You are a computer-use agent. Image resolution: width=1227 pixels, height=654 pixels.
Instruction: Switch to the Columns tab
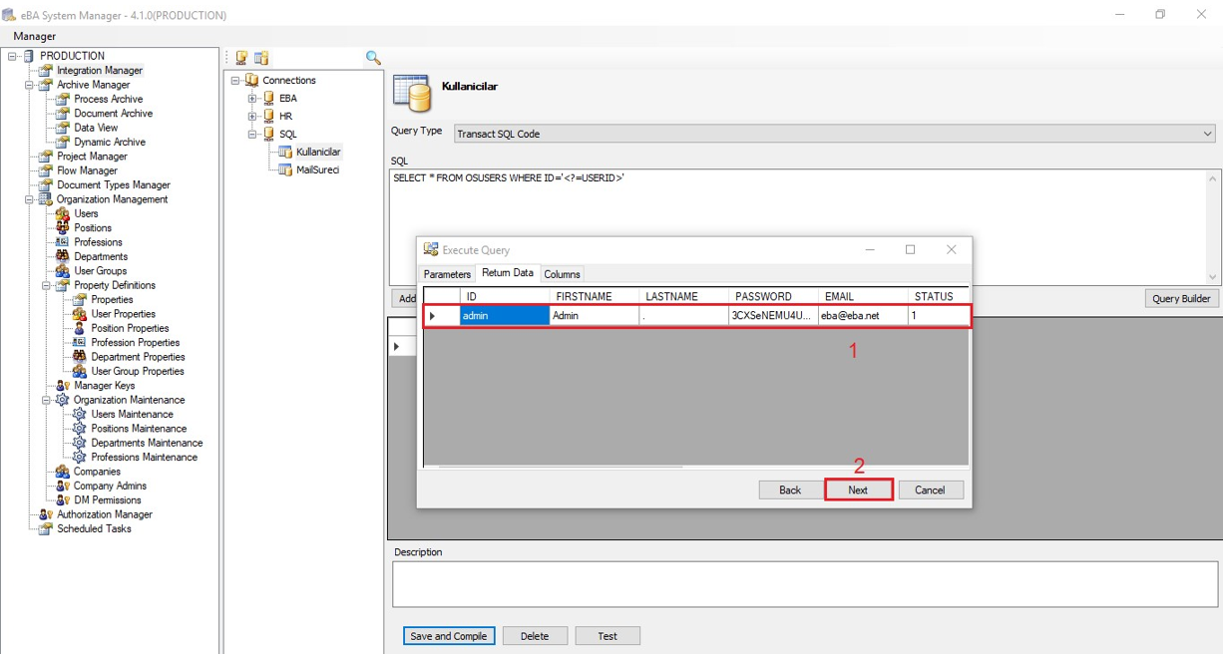pos(562,274)
